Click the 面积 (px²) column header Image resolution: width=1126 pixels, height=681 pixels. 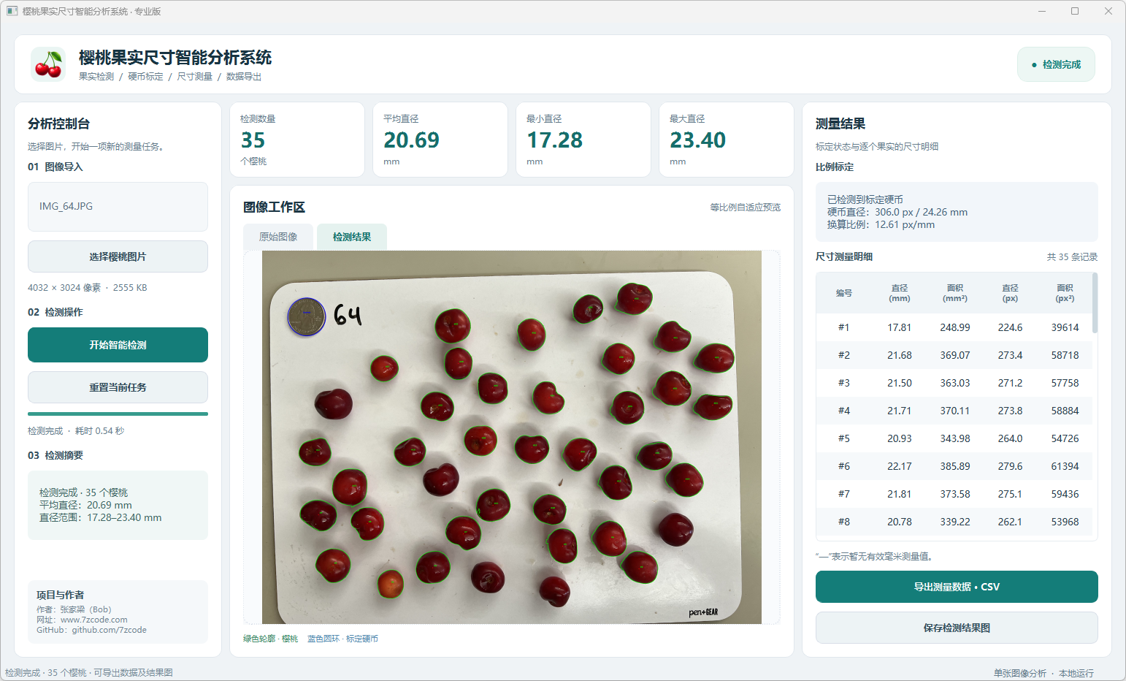click(1065, 293)
